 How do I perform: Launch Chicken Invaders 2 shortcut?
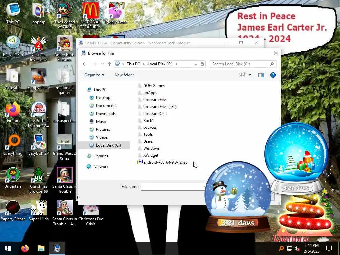click(39, 48)
